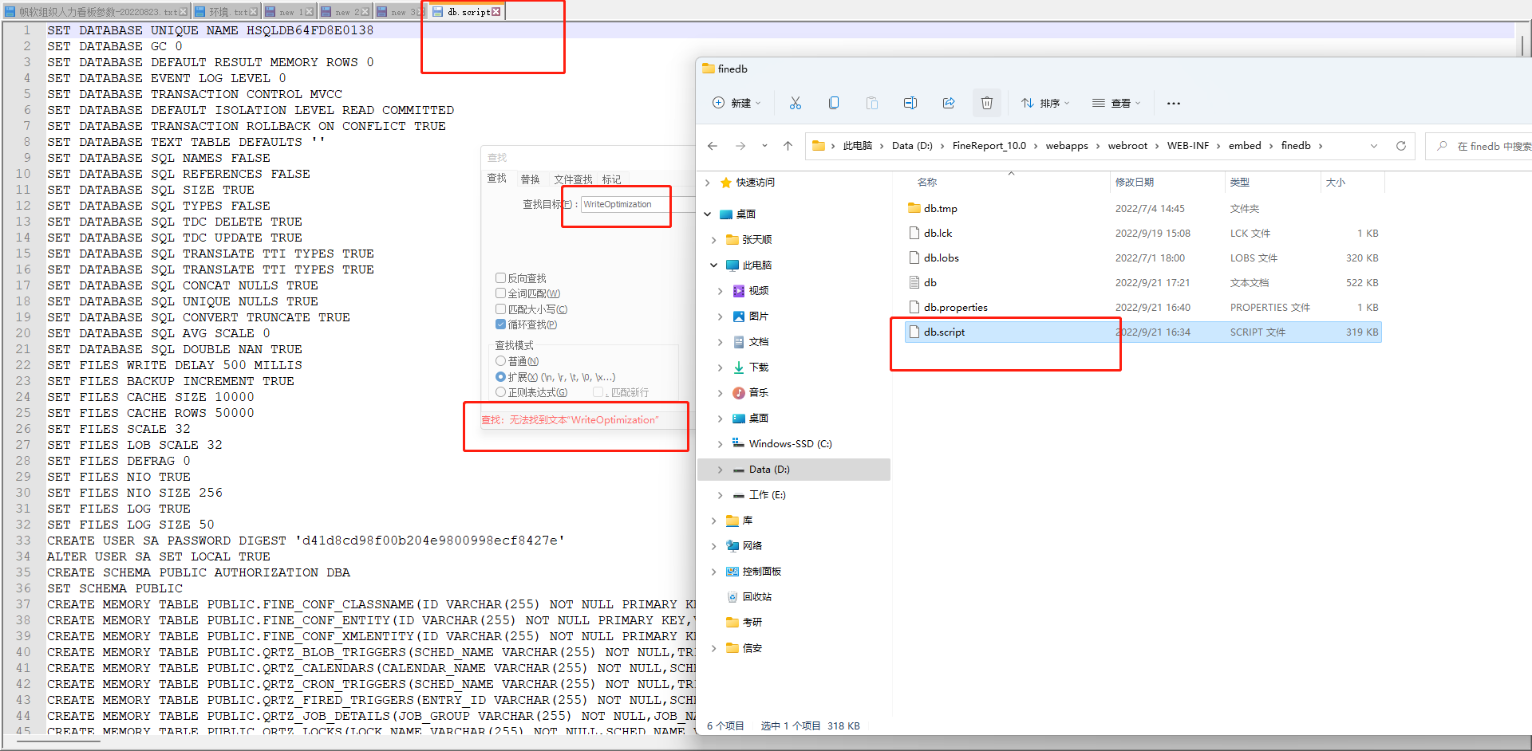Uncheck the 循环查找 checkbox
1532x751 pixels.
click(501, 324)
